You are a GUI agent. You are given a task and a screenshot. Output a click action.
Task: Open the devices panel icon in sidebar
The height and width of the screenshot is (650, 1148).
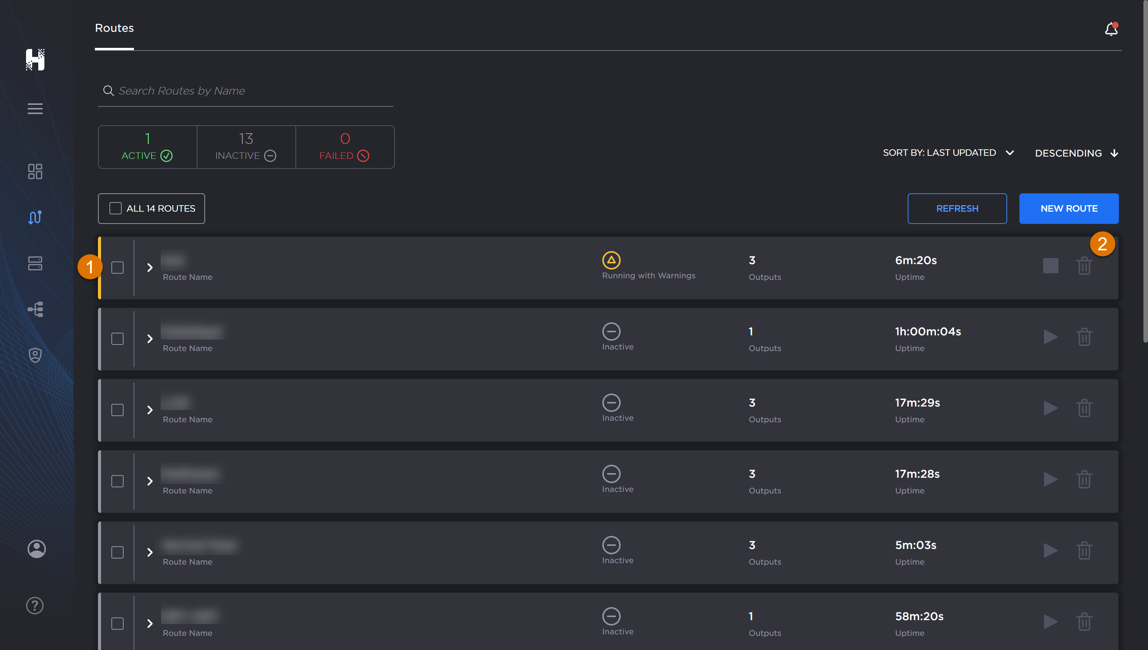pyautogui.click(x=35, y=263)
